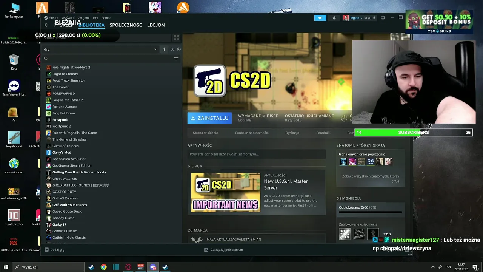483x272 pixels.
Task: Click Zobacz wszystkich znajomych, którzy grają
Action: tap(371, 178)
